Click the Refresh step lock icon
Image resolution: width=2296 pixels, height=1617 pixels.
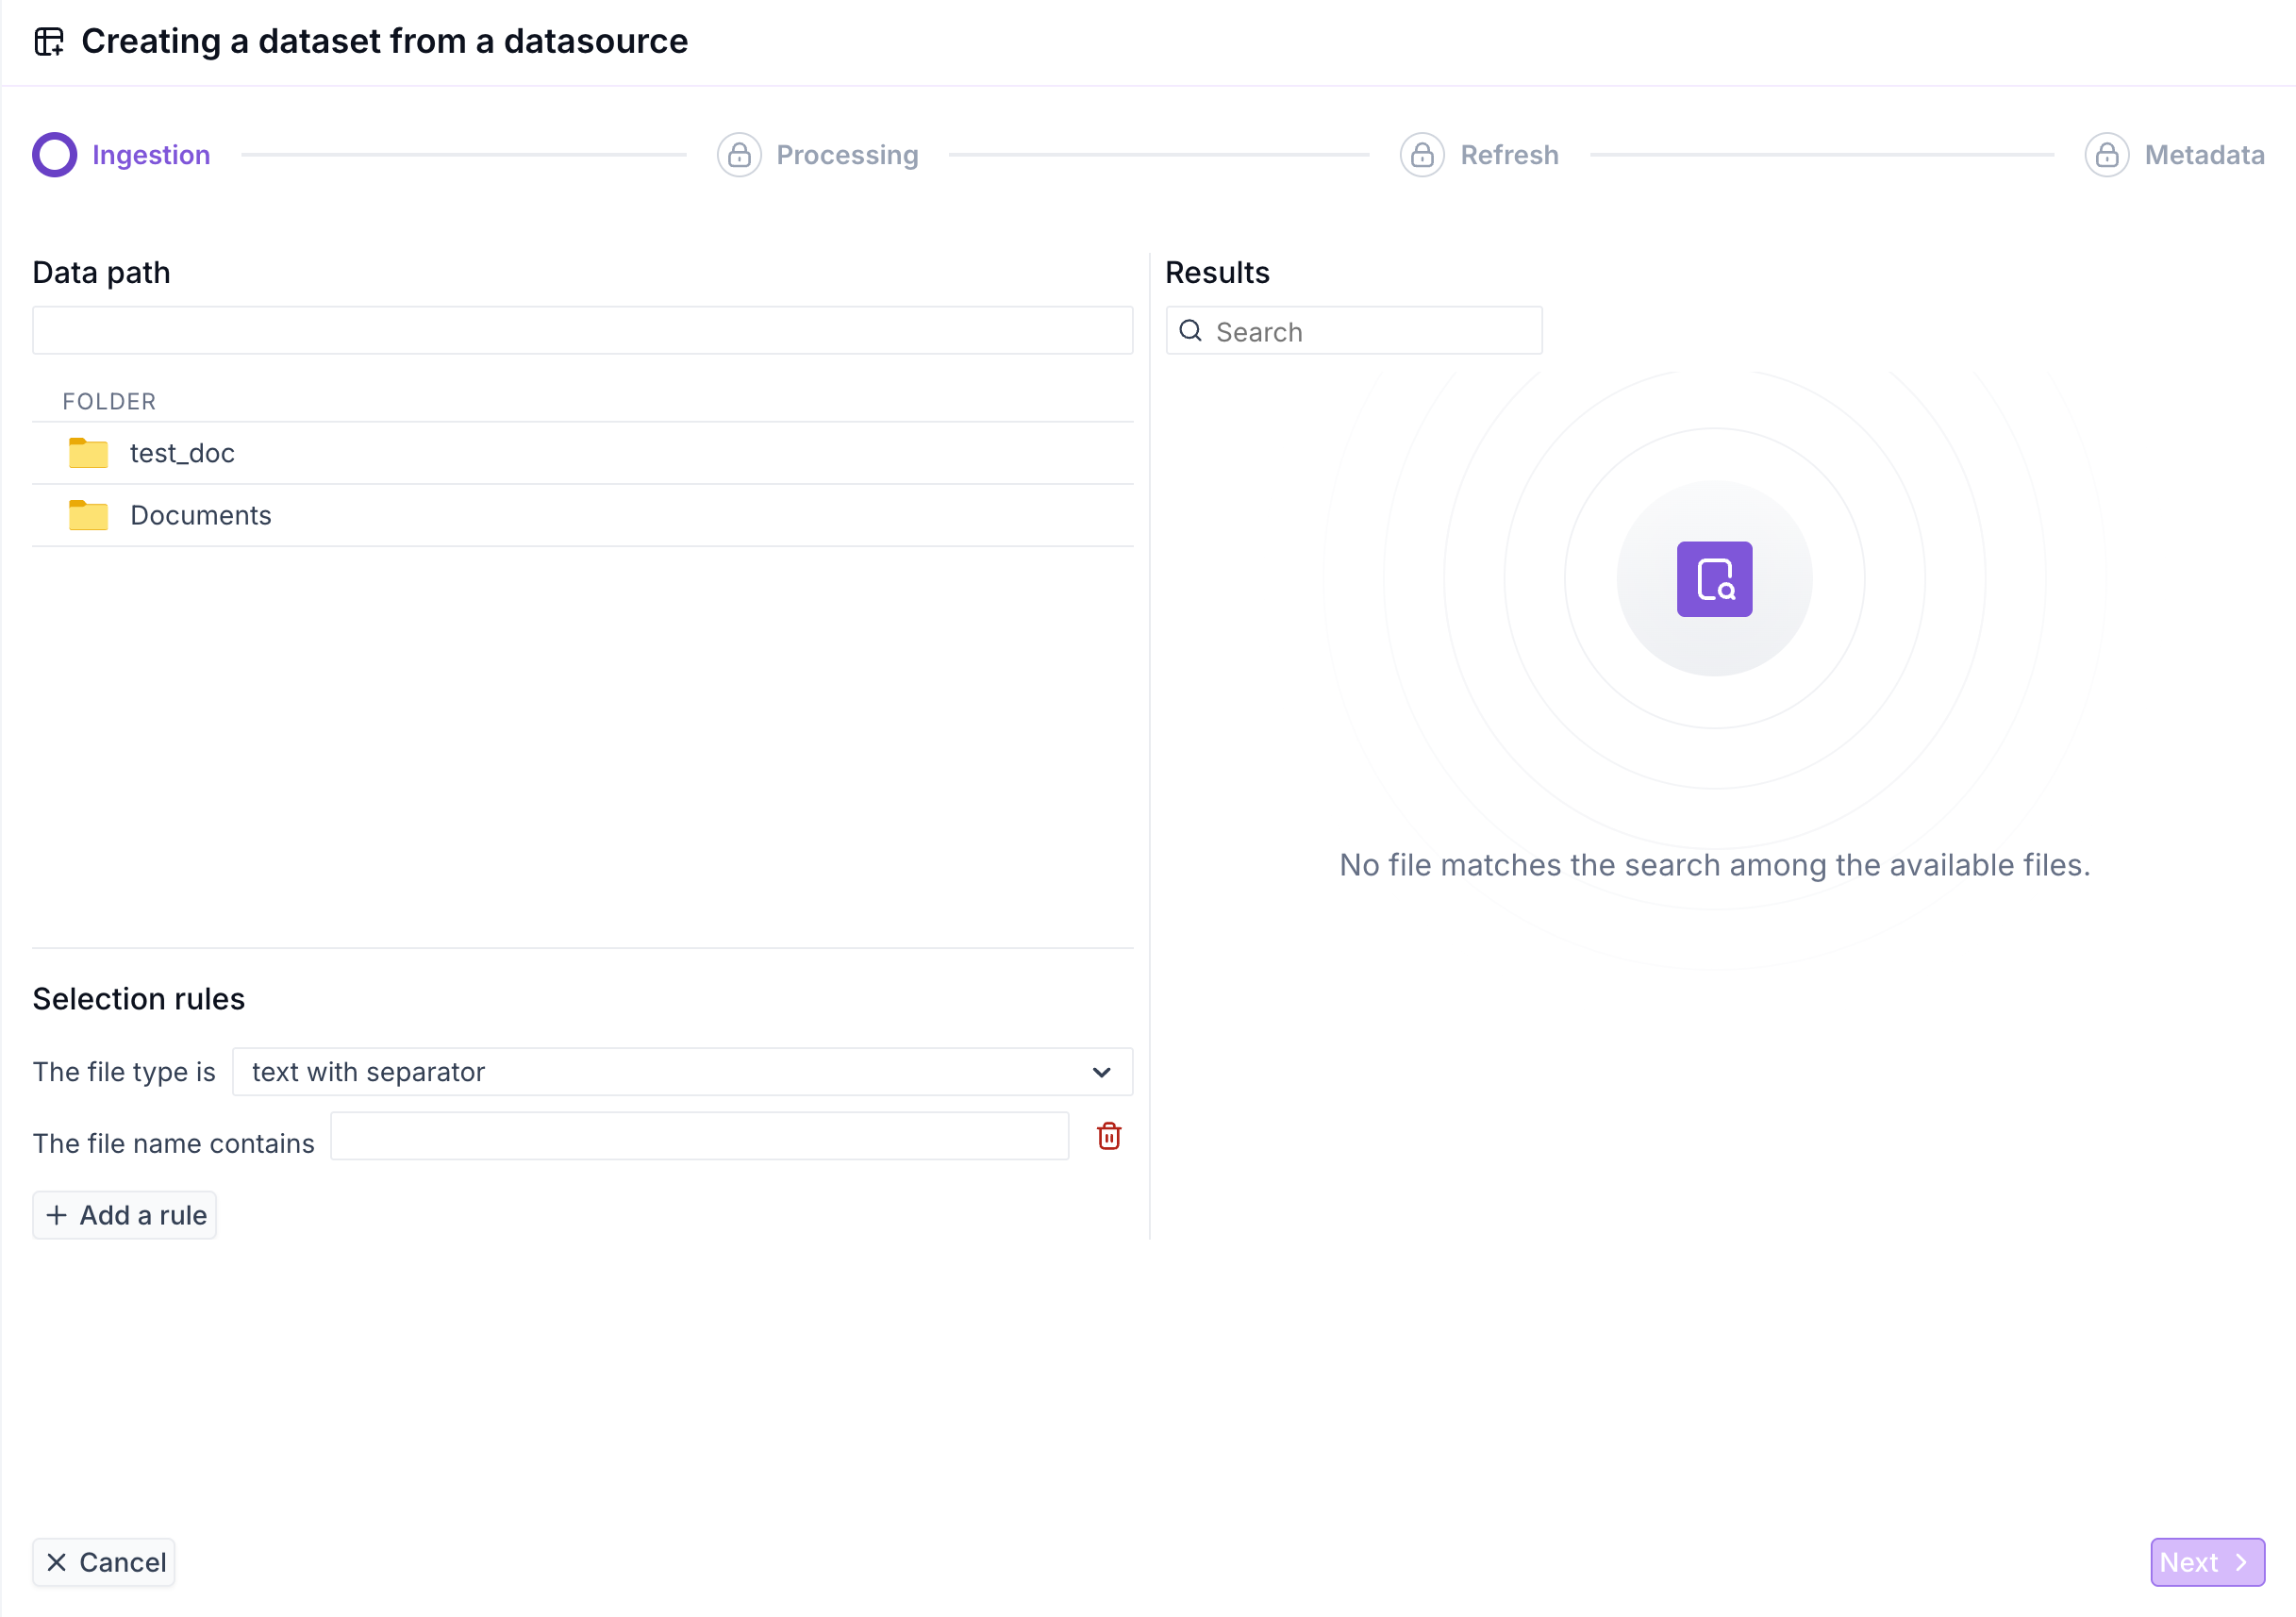(x=1422, y=155)
